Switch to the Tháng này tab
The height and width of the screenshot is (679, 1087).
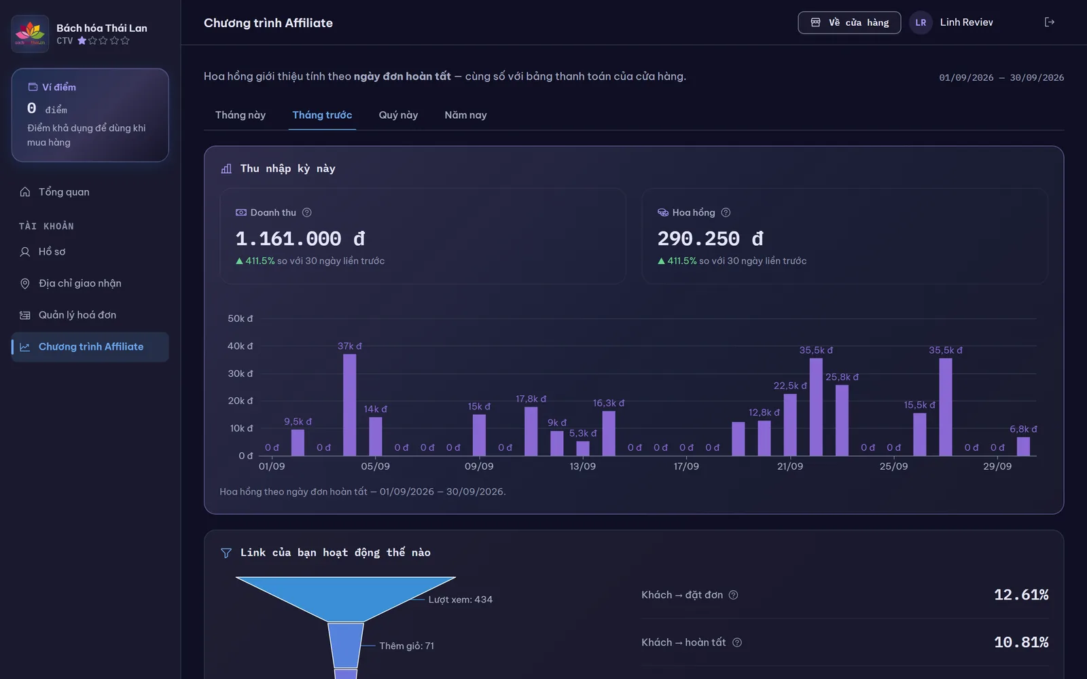pos(240,115)
